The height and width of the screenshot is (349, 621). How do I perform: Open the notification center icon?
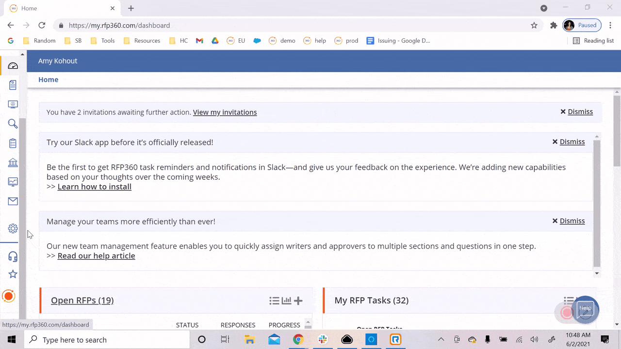(x=605, y=339)
